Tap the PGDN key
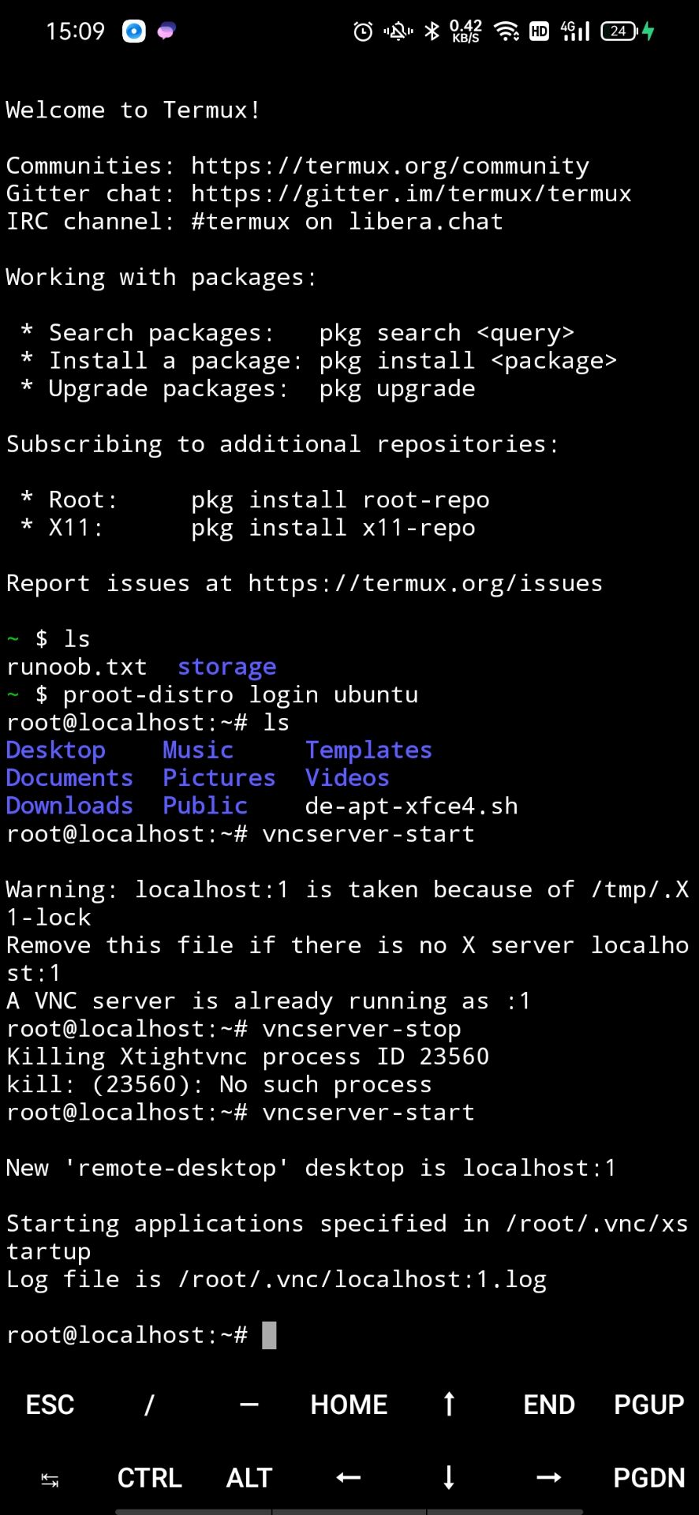Screen dimensions: 699x1515 pos(649,1477)
